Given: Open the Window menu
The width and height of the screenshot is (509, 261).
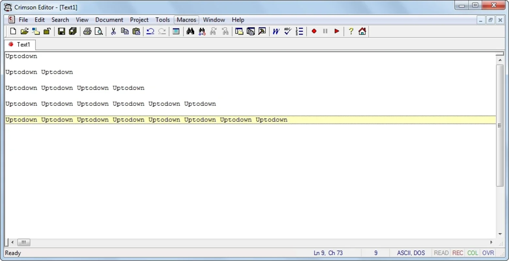Looking at the screenshot, I should point(214,20).
